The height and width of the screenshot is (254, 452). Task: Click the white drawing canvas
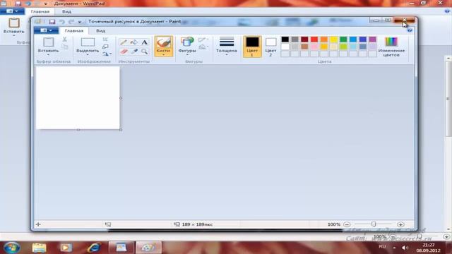point(78,97)
